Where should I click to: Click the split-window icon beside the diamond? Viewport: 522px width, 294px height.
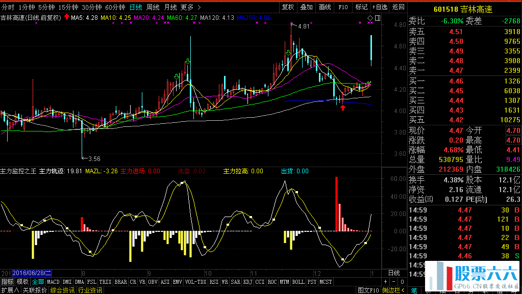[x=377, y=18]
